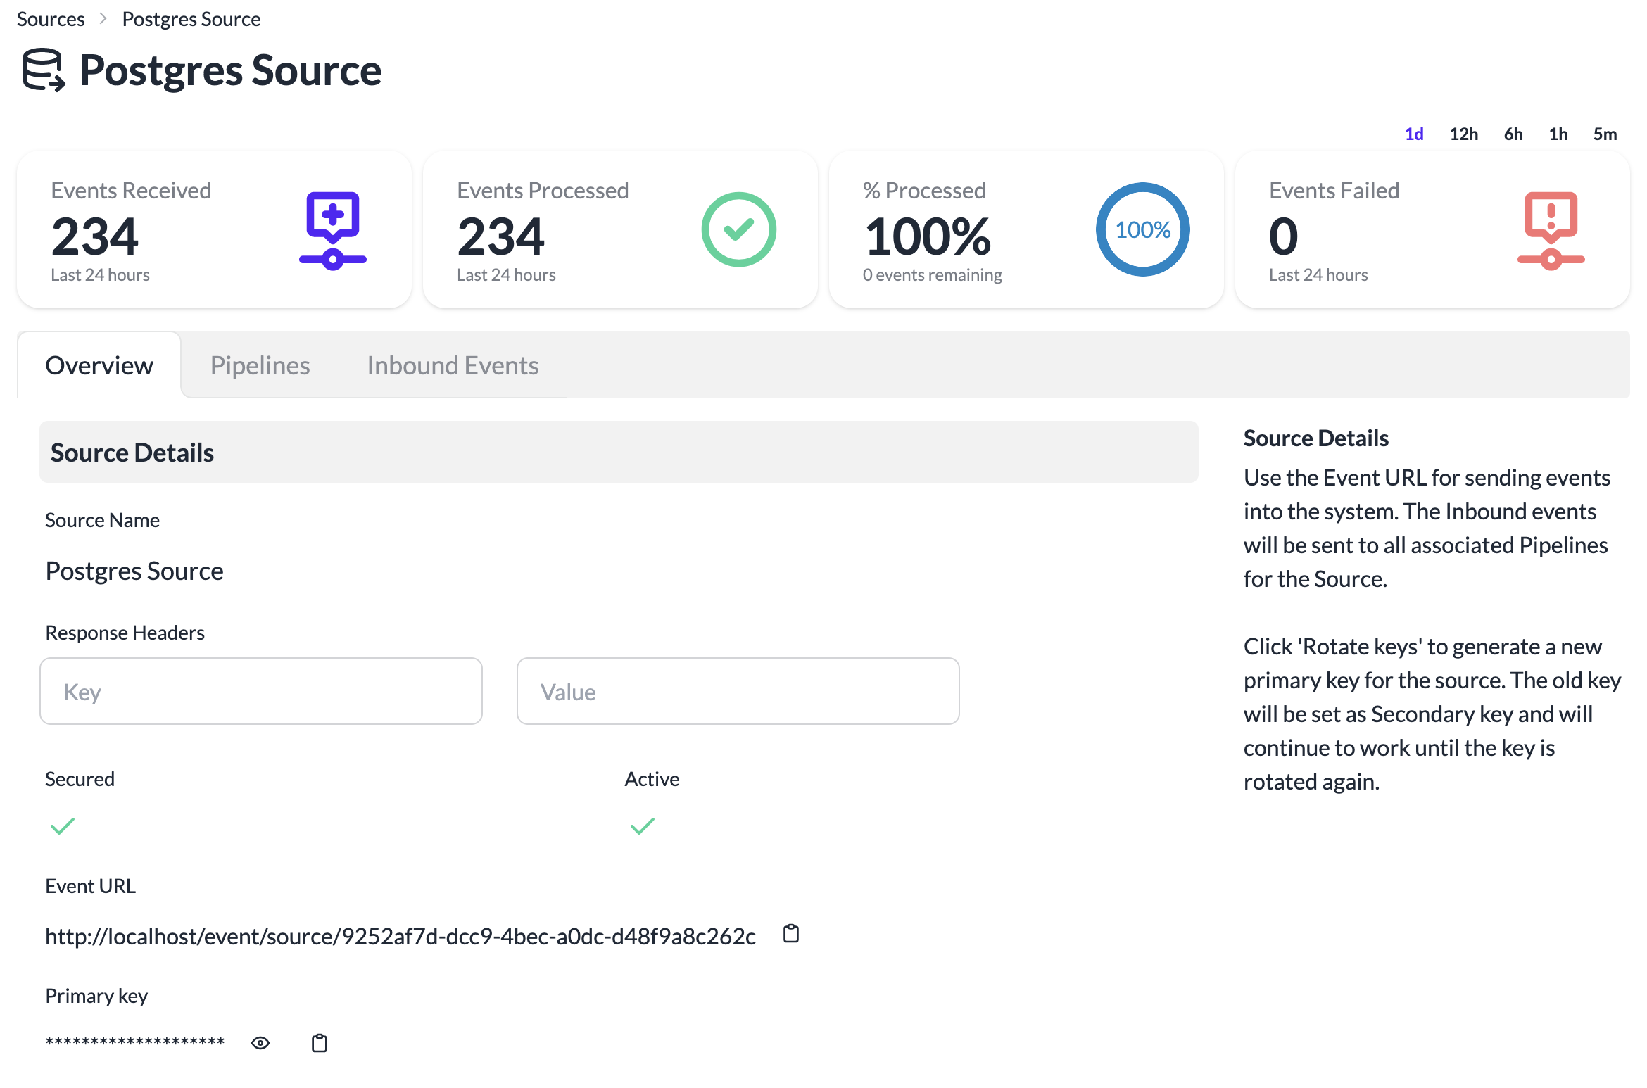Switch to the Pipelines tab

tap(260, 365)
